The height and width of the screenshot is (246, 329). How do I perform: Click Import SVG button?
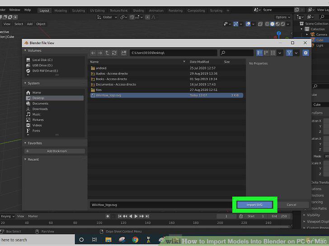[254, 205]
